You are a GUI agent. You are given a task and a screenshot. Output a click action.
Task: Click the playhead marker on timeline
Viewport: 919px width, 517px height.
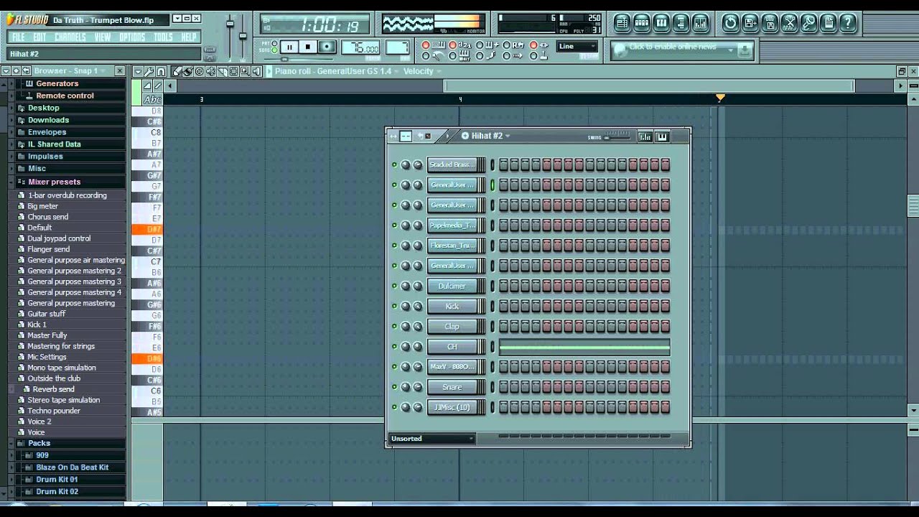720,98
